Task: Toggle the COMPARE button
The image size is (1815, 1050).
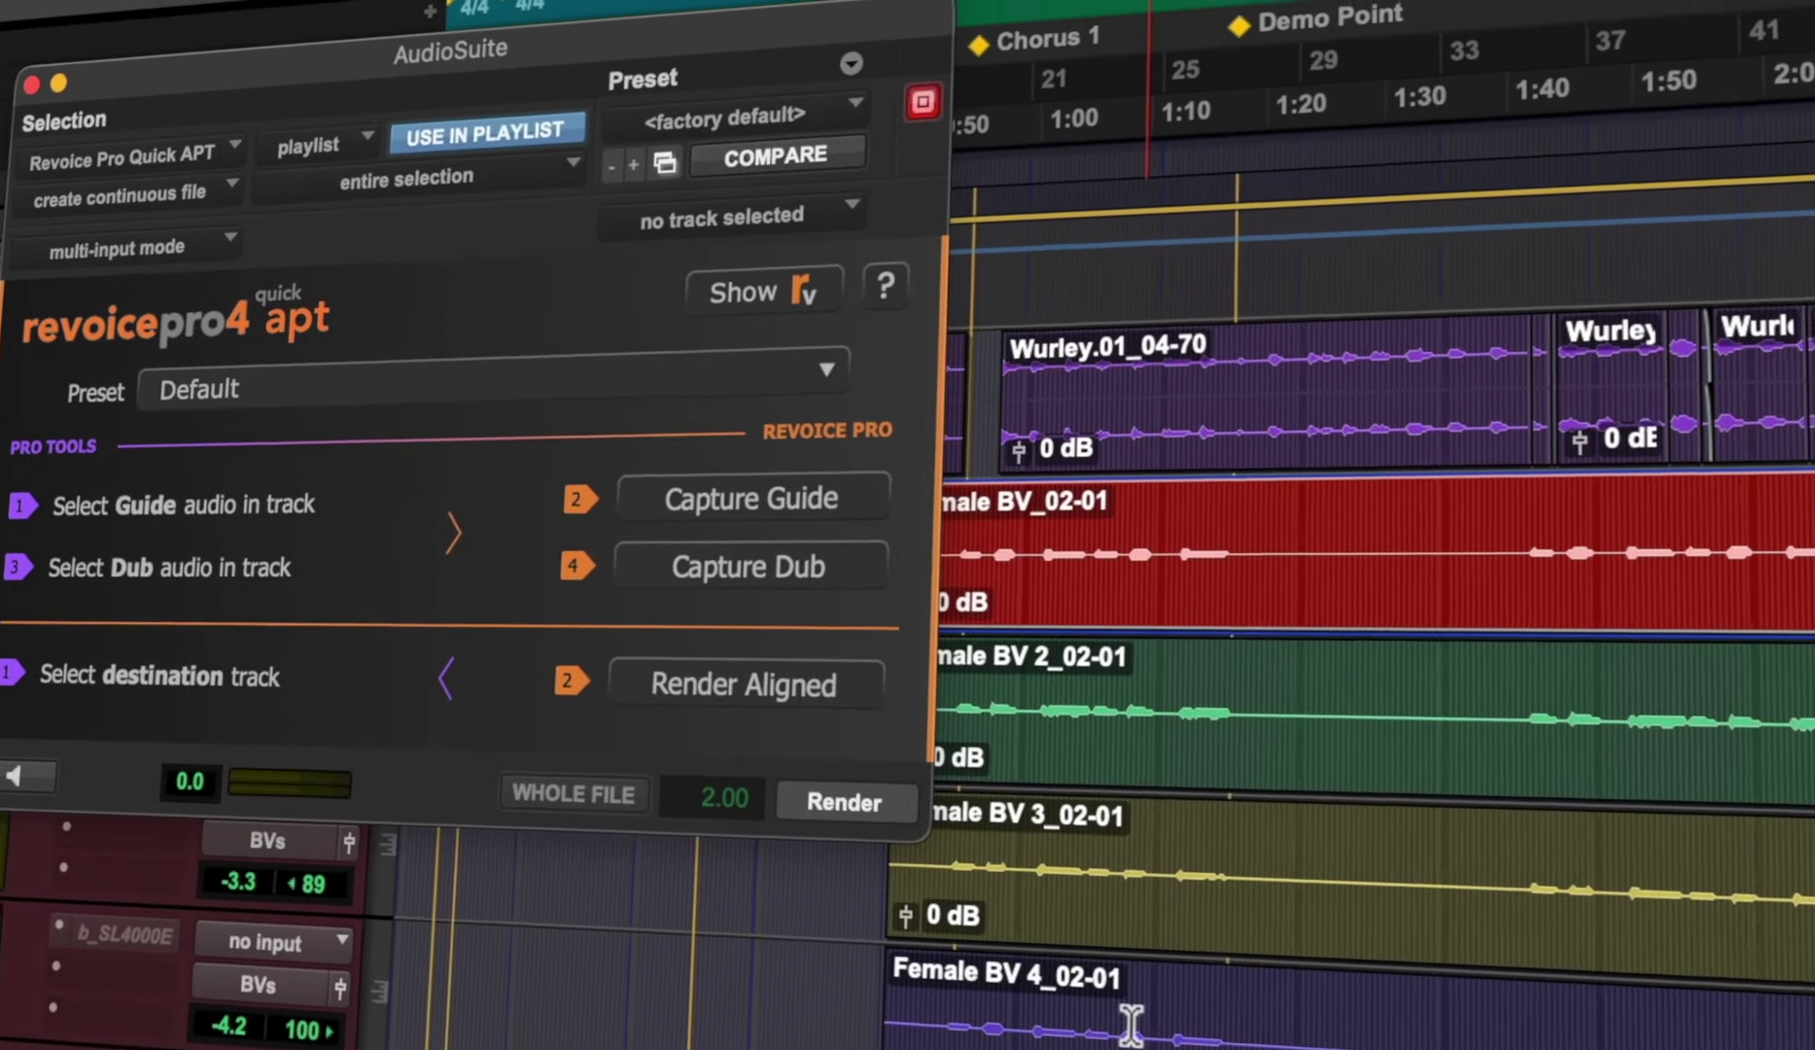Action: [x=776, y=157]
